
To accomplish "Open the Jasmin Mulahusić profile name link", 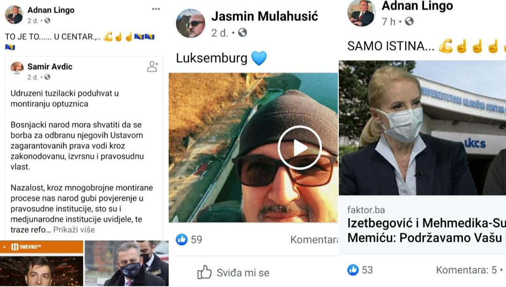I will [x=264, y=16].
